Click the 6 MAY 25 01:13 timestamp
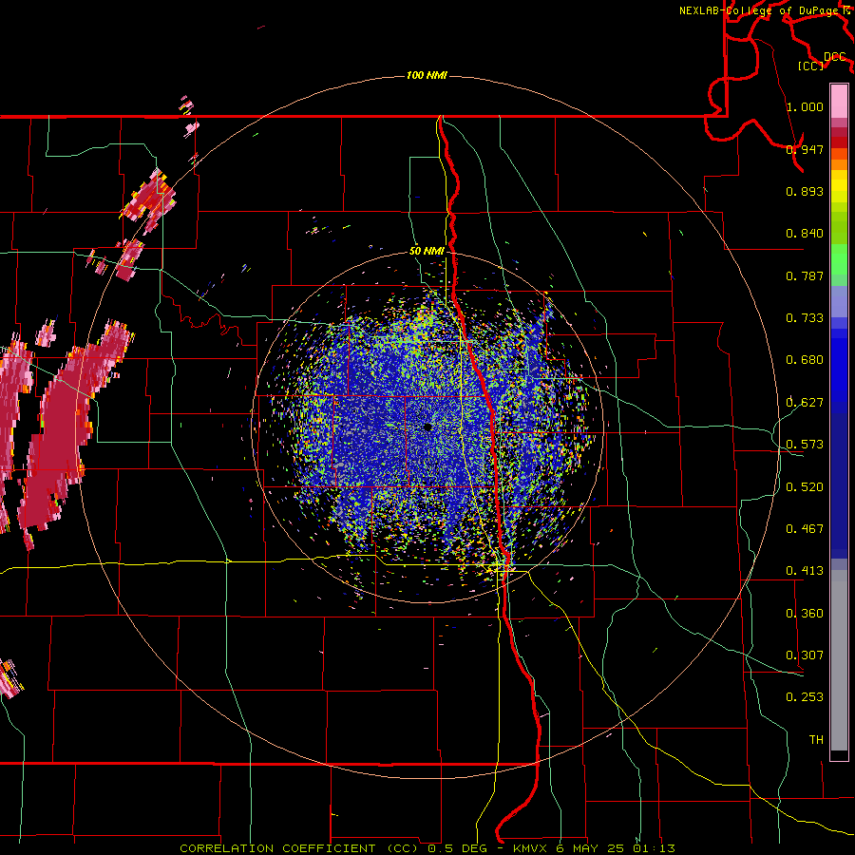855x855 pixels. tap(616, 848)
